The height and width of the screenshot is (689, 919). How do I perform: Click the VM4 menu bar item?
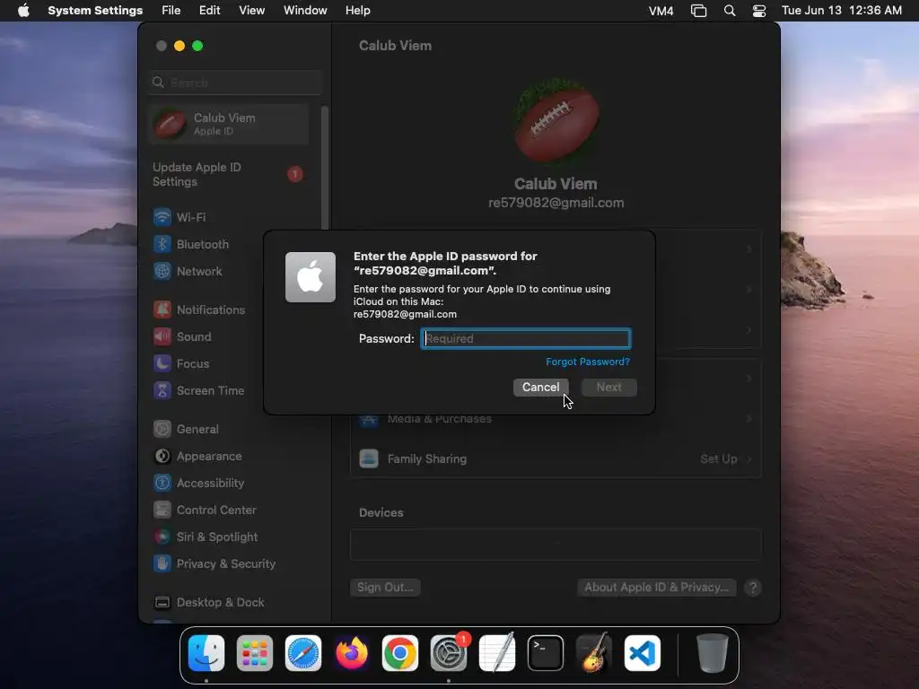click(x=661, y=11)
